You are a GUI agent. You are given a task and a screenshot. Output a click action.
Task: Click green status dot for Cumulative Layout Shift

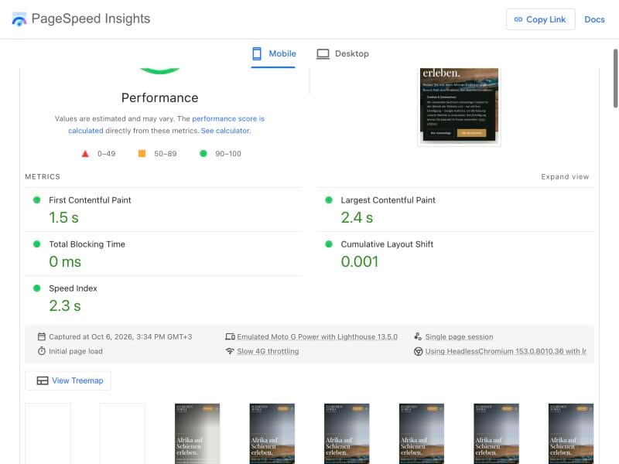pyautogui.click(x=328, y=244)
